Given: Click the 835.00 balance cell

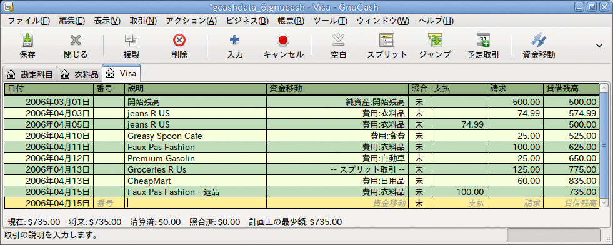Looking at the screenshot, I should point(571,181).
